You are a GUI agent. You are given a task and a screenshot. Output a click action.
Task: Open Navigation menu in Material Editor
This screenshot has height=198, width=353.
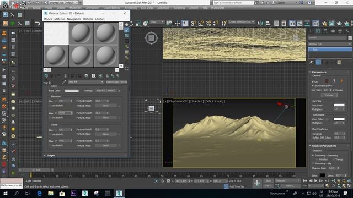(x=73, y=19)
